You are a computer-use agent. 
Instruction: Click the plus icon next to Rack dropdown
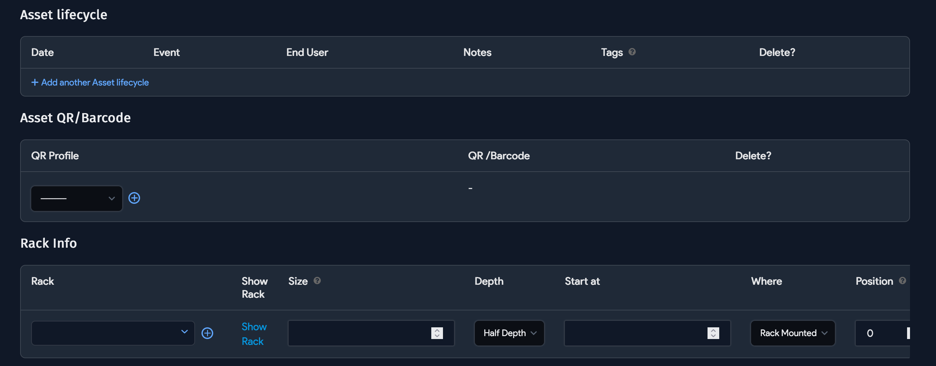coord(207,333)
